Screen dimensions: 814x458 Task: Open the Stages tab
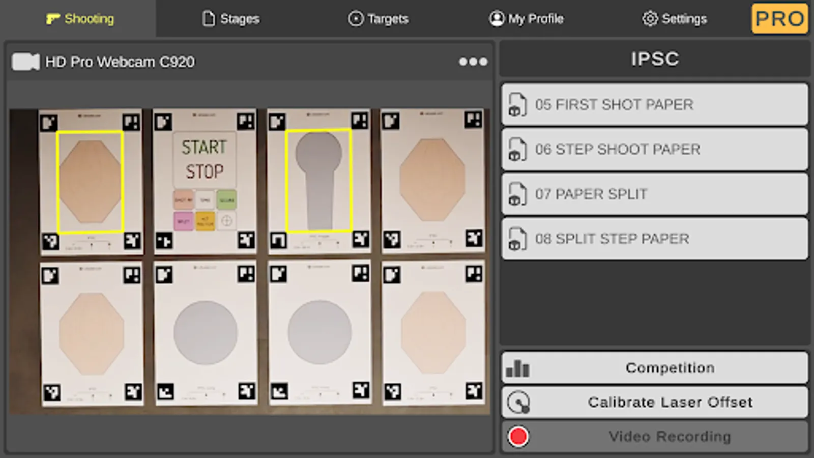[231, 19]
